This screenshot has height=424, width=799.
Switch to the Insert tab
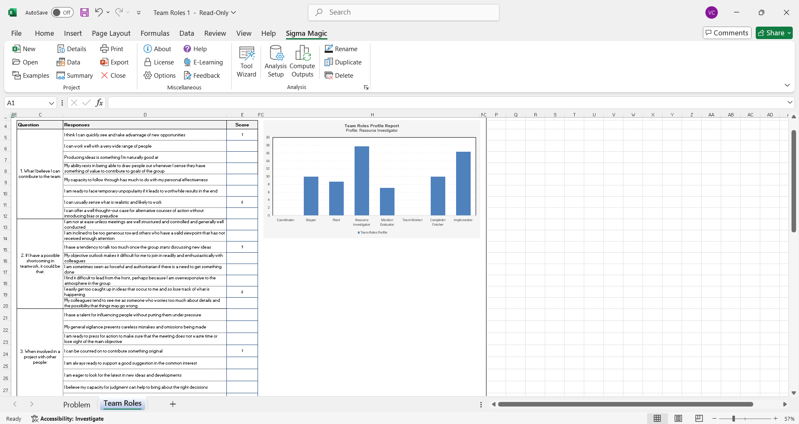[x=73, y=33]
